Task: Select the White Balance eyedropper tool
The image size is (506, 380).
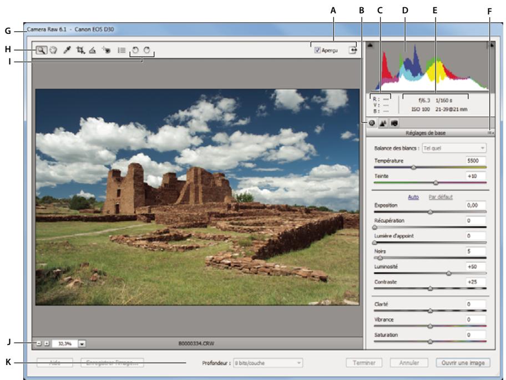Action: 67,50
